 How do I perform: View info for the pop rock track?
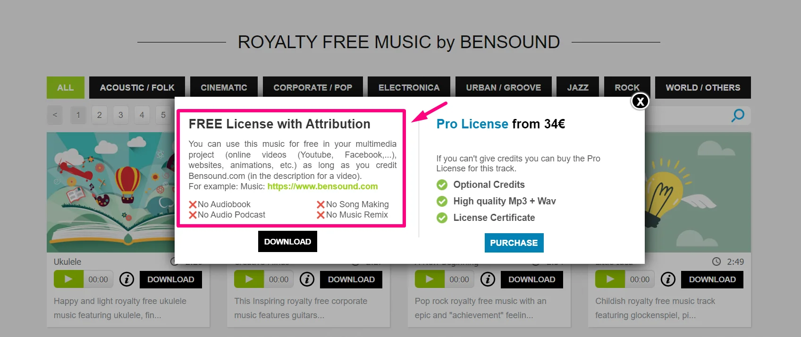[x=488, y=279]
